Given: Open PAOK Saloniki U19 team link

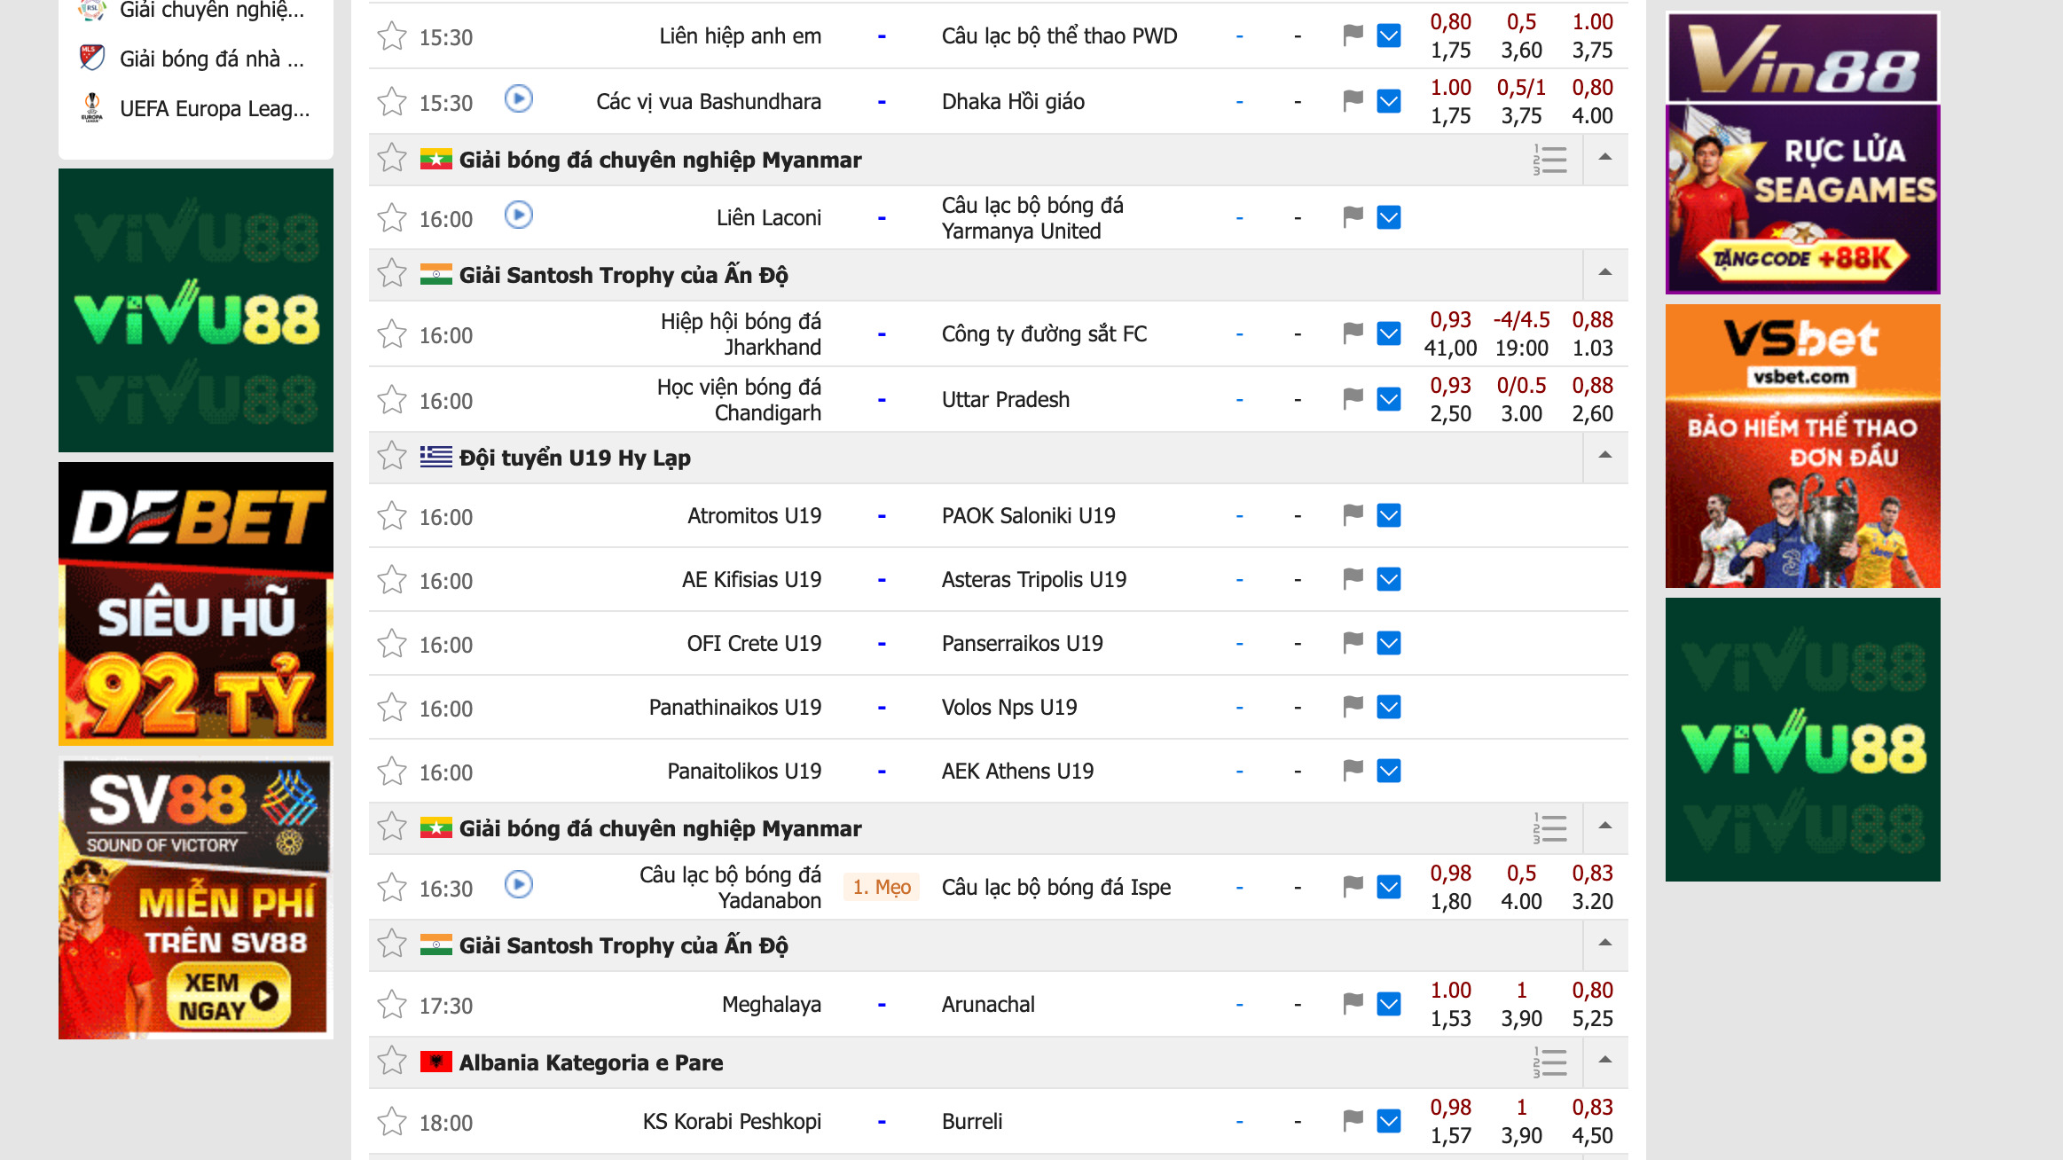Looking at the screenshot, I should pos(1028,516).
